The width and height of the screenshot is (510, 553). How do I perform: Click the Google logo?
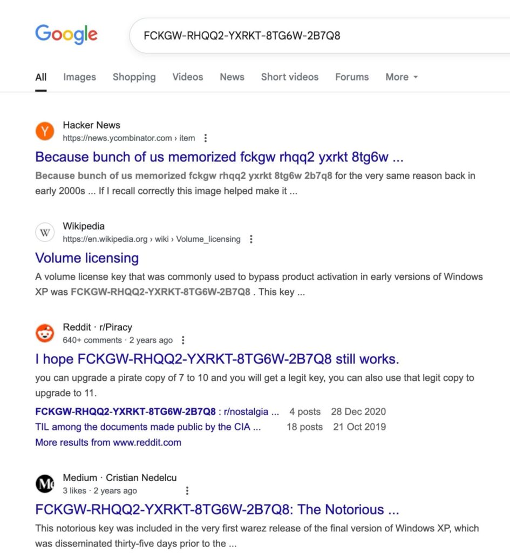pyautogui.click(x=66, y=35)
